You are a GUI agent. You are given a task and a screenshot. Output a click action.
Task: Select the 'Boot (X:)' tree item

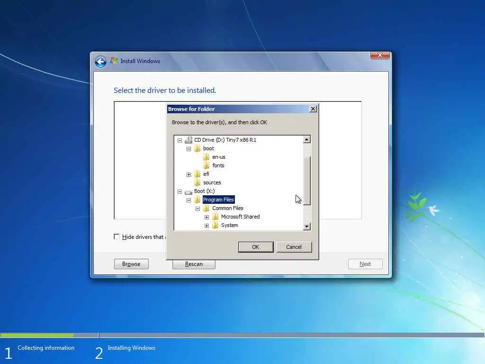point(205,191)
